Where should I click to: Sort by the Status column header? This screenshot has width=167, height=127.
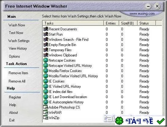pos(146,23)
